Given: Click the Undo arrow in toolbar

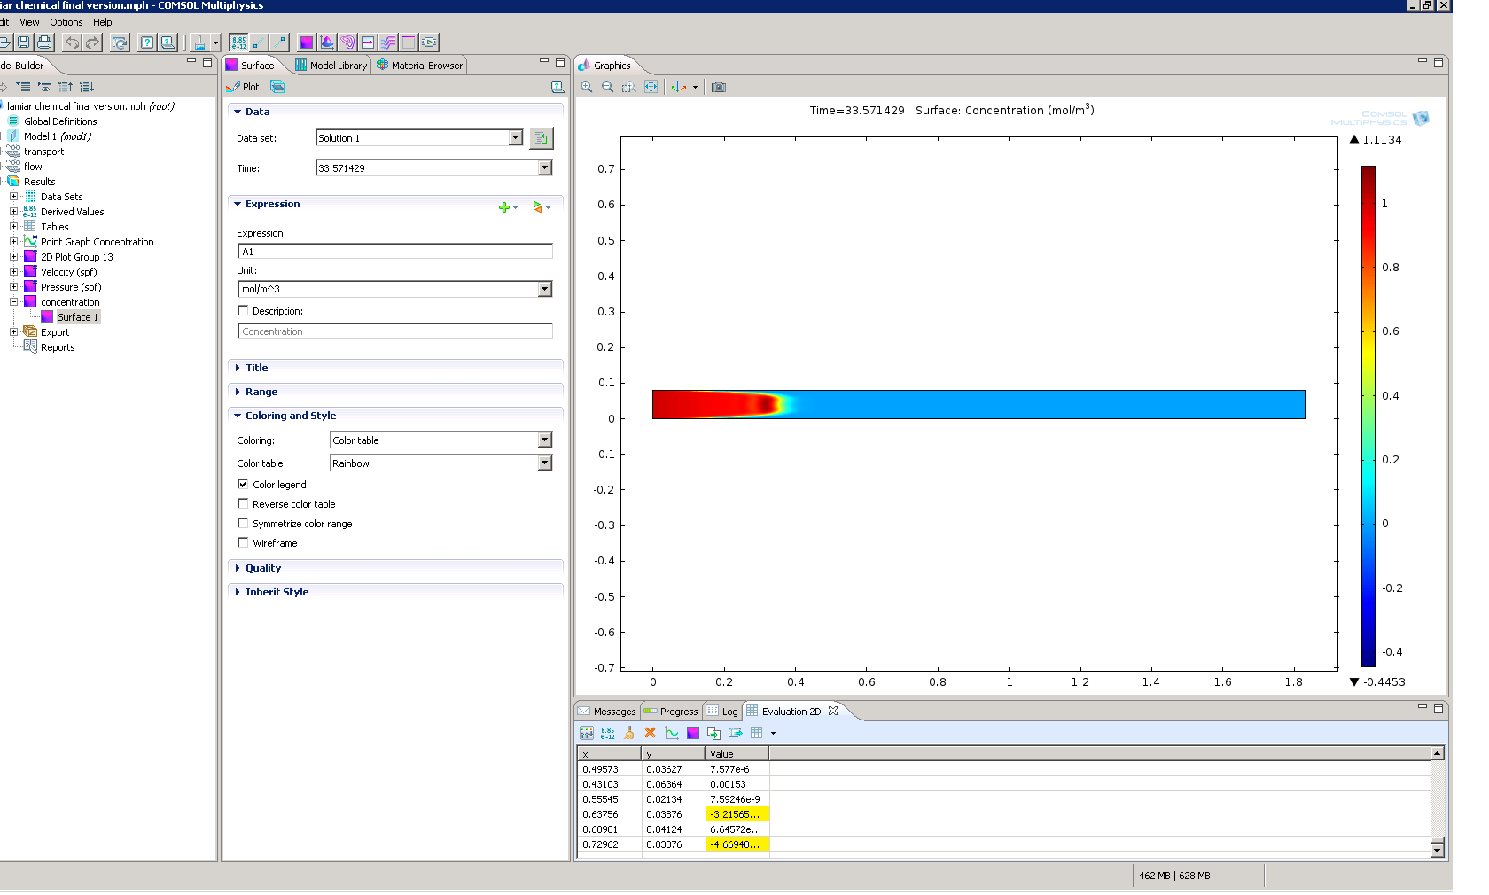Looking at the screenshot, I should (72, 42).
